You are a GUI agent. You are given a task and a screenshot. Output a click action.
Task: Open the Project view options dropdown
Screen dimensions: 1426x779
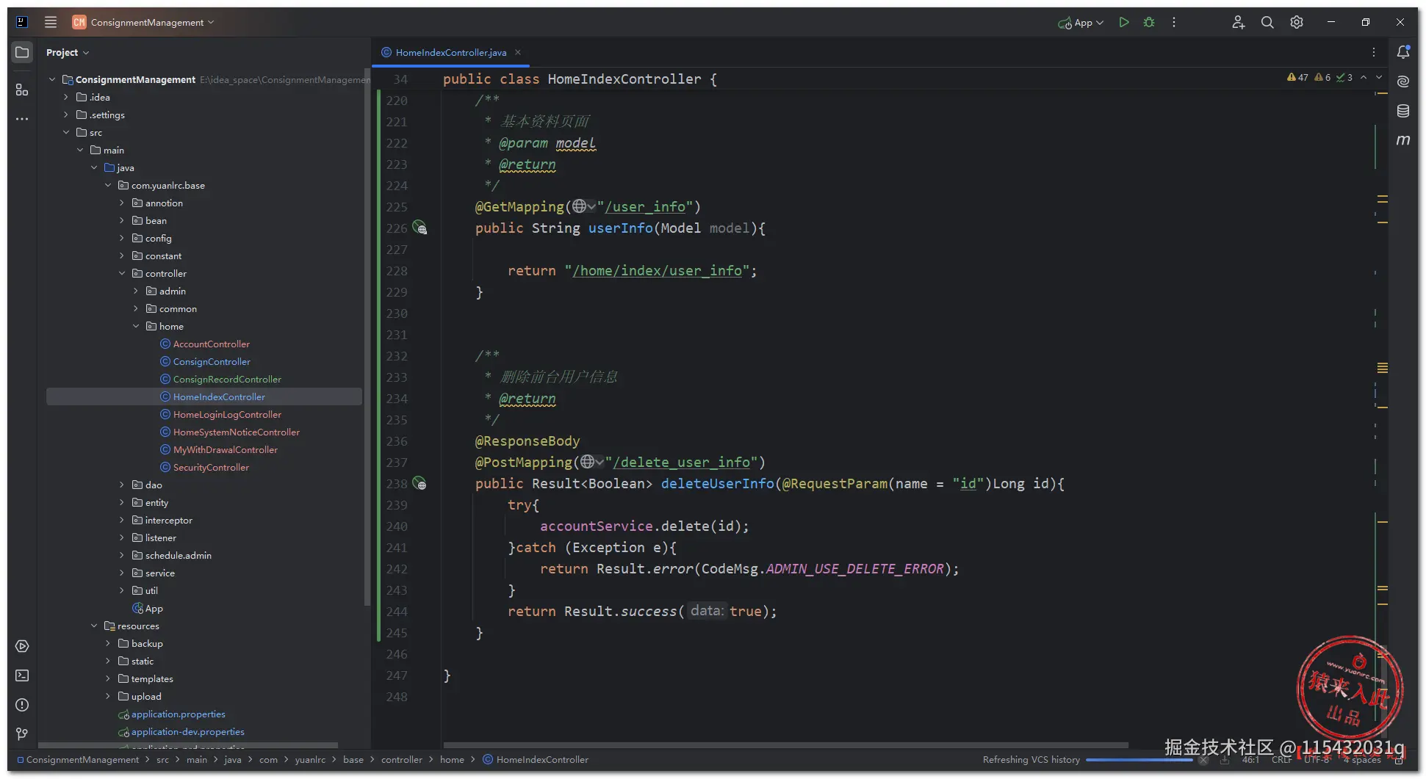point(68,53)
